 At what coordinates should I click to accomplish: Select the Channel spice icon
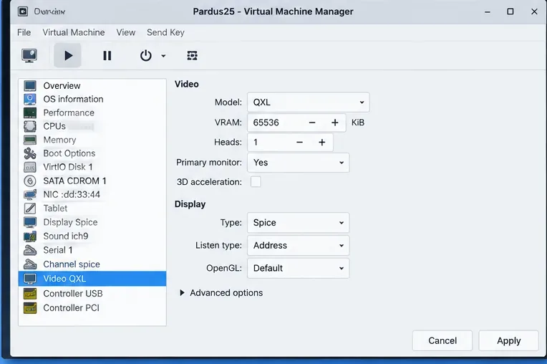coord(30,264)
